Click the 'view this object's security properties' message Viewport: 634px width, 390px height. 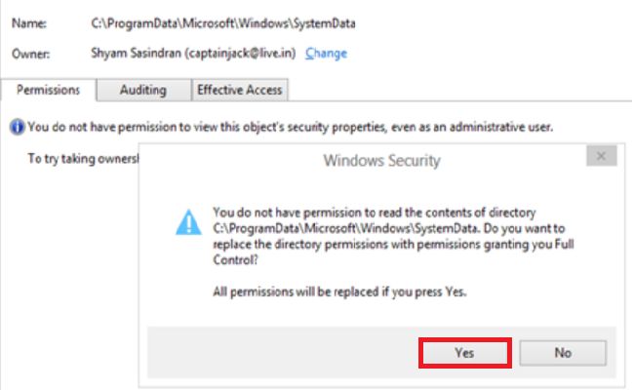coord(291,126)
